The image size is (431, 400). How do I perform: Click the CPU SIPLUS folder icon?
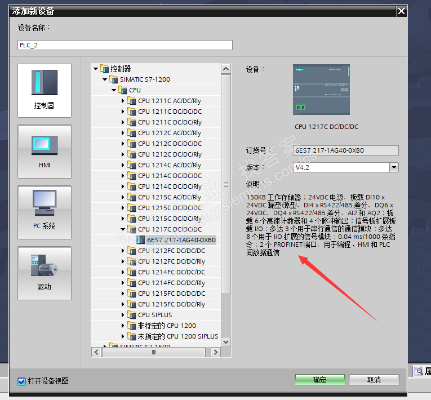[x=132, y=315]
